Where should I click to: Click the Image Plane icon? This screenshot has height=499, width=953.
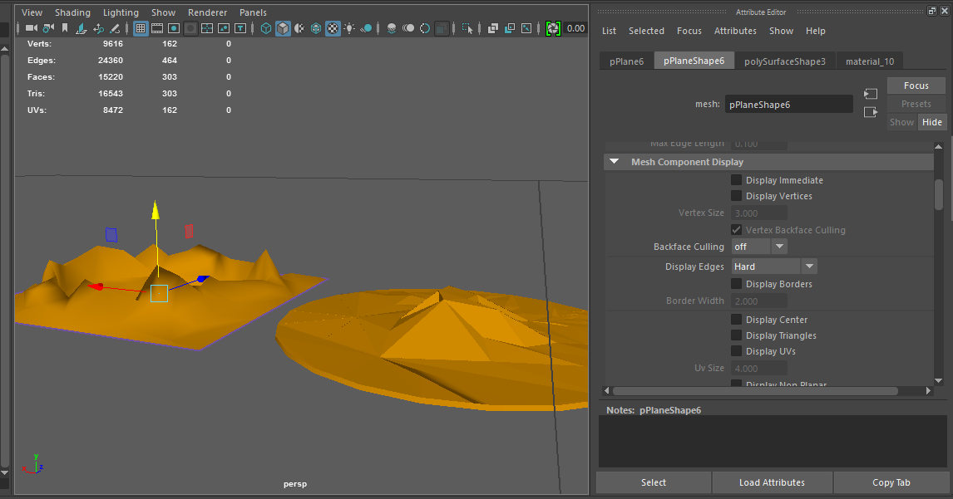(81, 28)
